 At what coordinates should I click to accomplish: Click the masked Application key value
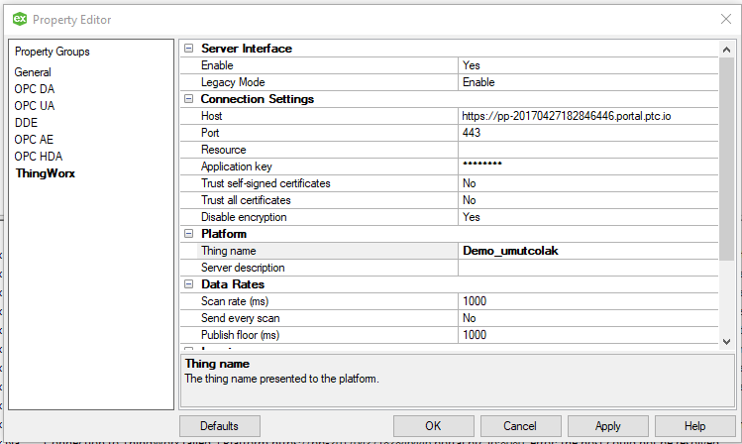(x=588, y=166)
